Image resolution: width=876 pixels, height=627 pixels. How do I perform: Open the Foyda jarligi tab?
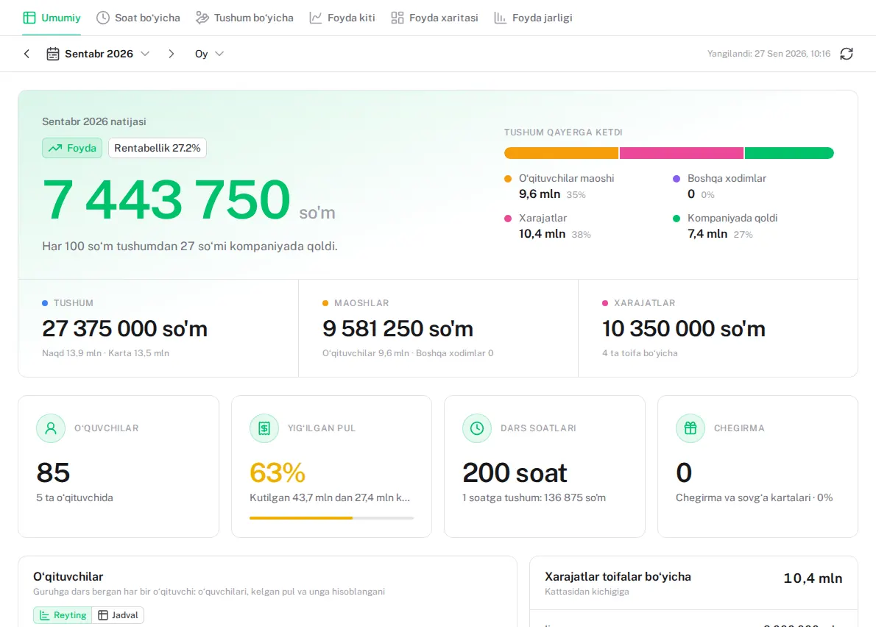pos(533,18)
